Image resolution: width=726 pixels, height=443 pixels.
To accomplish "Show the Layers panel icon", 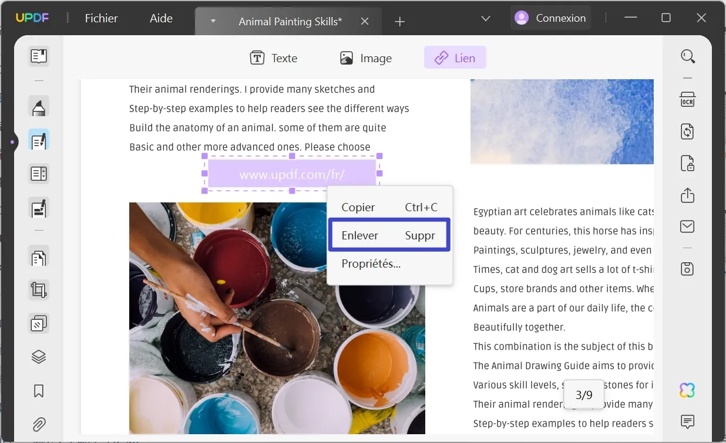I will 39,357.
